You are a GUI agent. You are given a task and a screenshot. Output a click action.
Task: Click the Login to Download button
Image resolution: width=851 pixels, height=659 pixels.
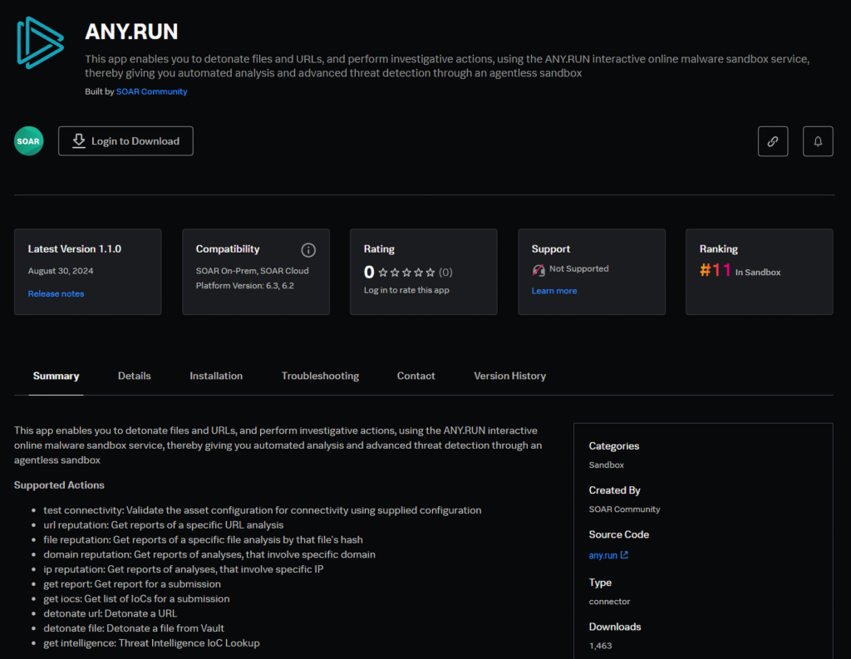pyautogui.click(x=125, y=141)
